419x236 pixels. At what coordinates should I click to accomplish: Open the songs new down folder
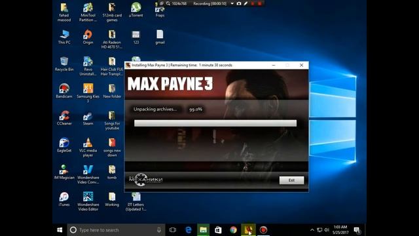click(112, 147)
